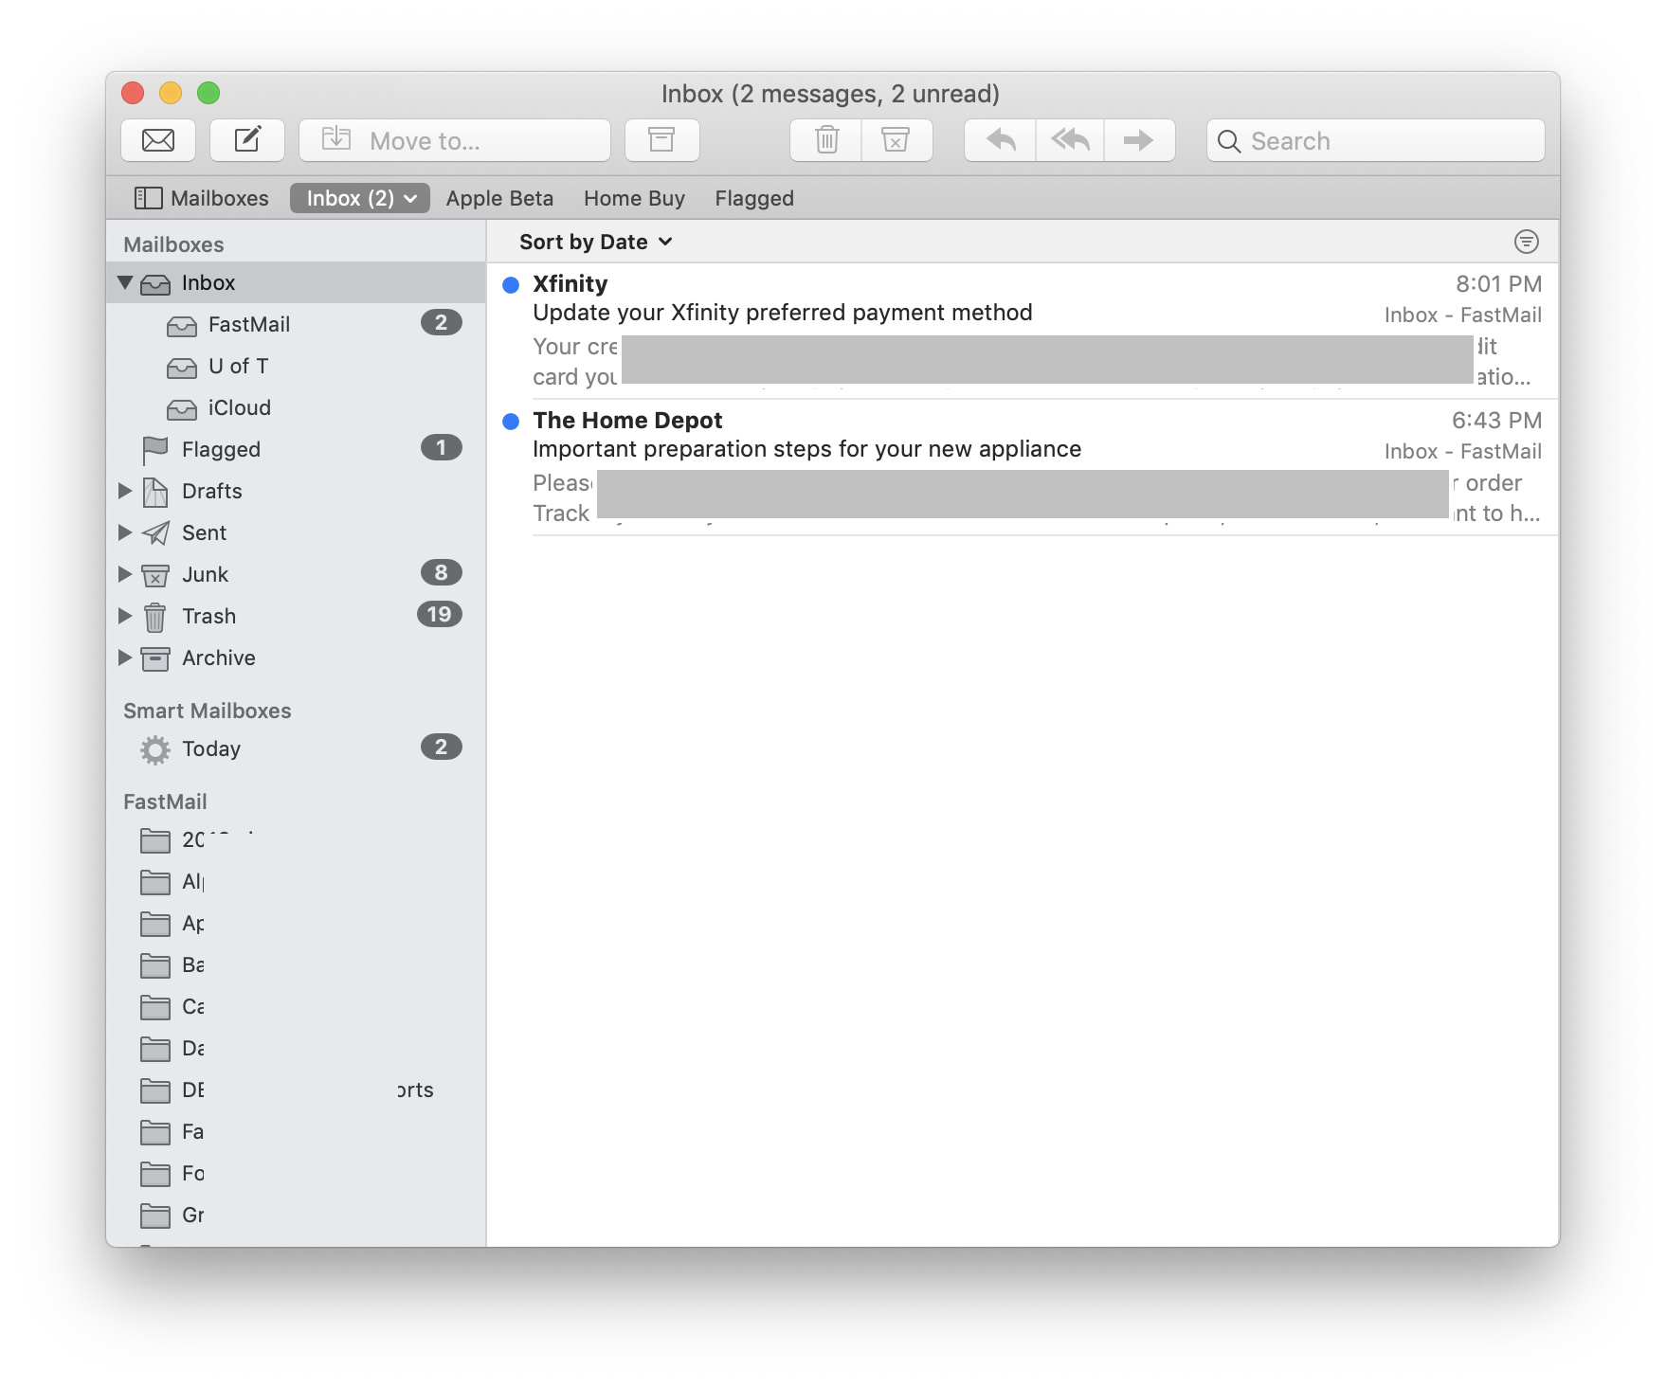
Task: Click the filter icon in message list header
Action: [x=1526, y=242]
